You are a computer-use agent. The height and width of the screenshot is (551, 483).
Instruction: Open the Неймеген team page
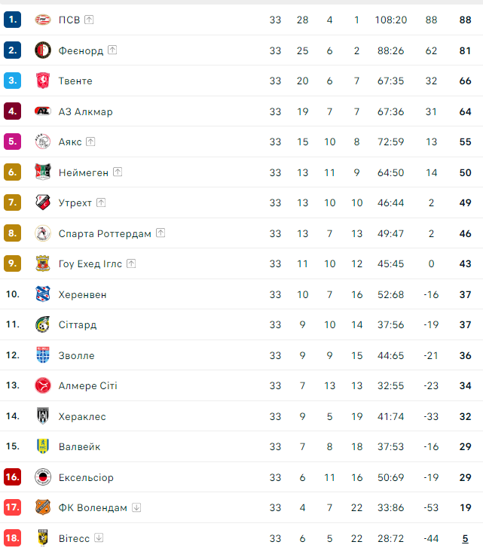click(x=83, y=172)
